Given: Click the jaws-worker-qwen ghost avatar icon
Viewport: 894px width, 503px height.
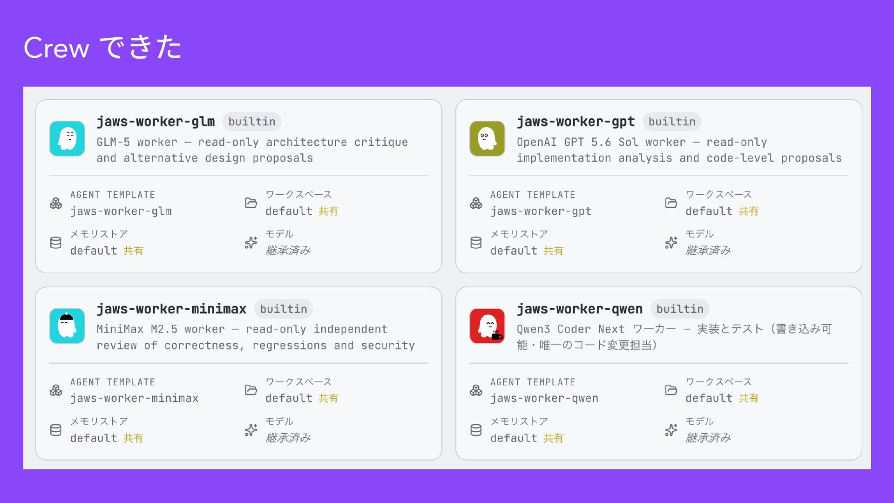Looking at the screenshot, I should click(487, 326).
